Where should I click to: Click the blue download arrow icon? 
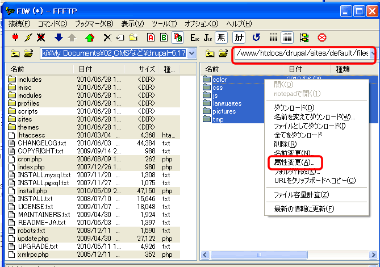tap(59, 38)
